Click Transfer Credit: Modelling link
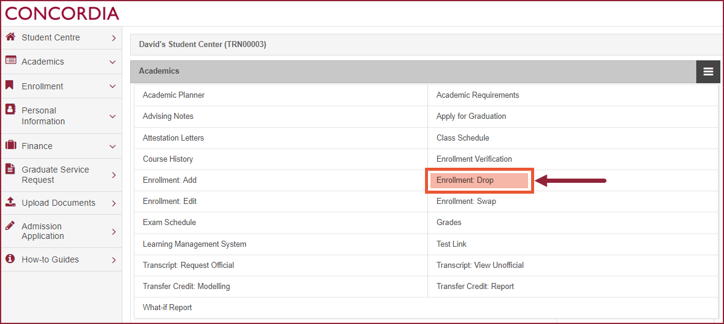Viewport: 724px width, 324px height. click(x=186, y=286)
